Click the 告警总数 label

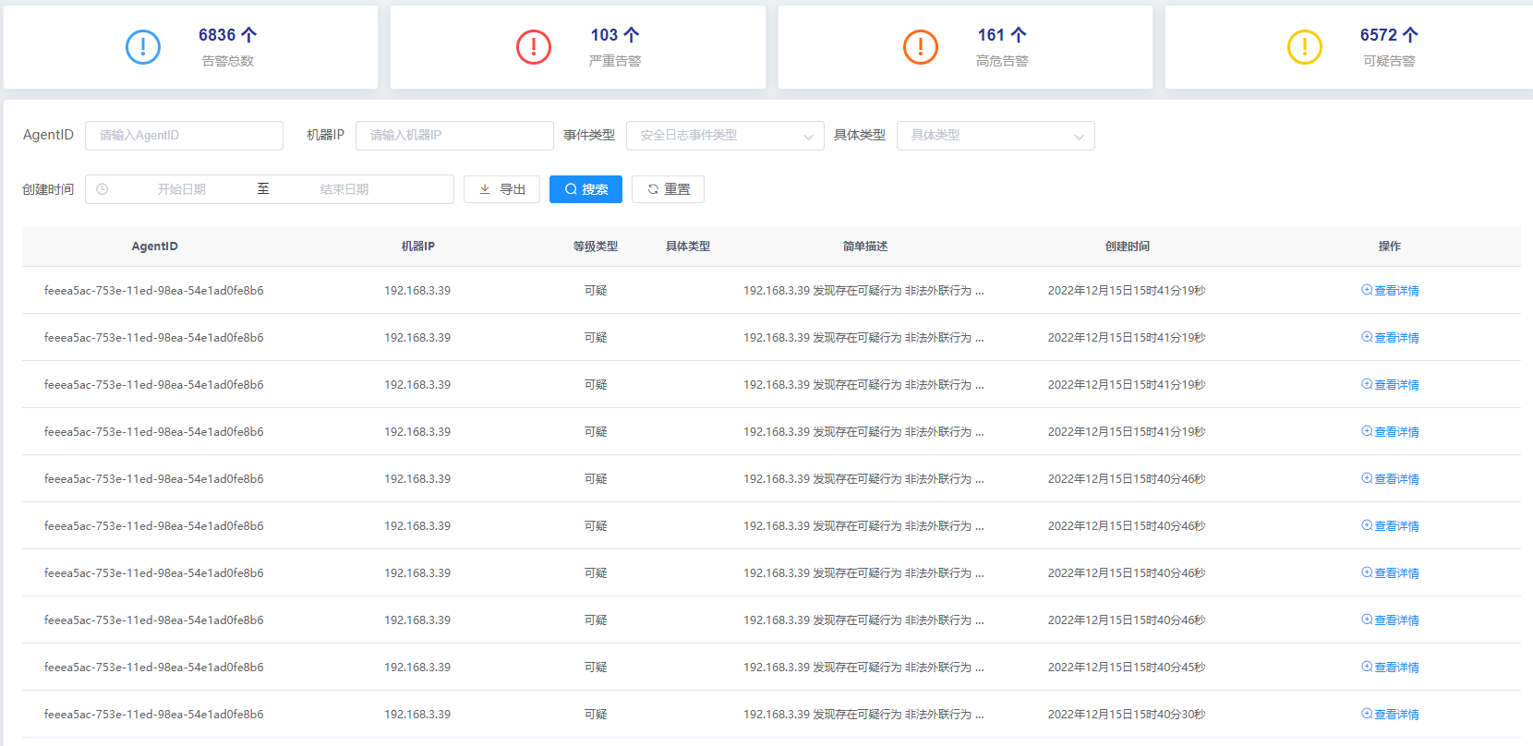(x=228, y=61)
